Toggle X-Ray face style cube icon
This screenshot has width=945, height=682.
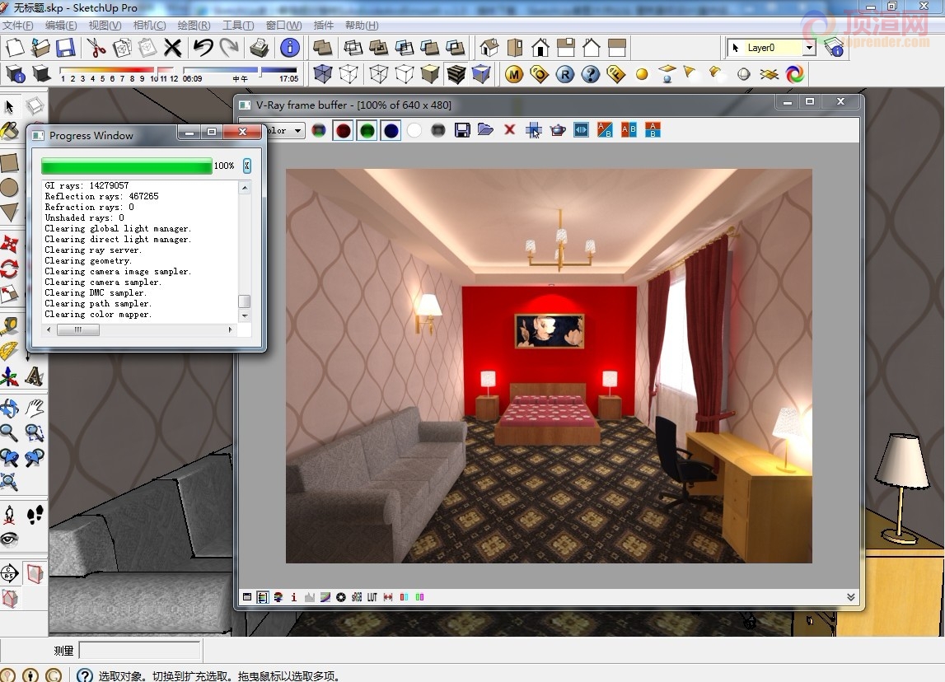pyautogui.click(x=323, y=74)
